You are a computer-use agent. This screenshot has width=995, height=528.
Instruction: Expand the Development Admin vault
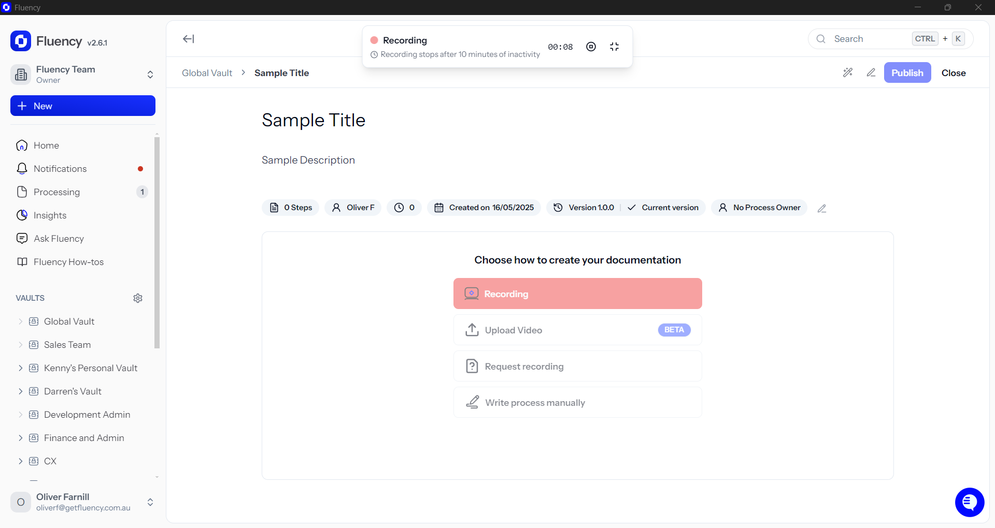click(21, 415)
